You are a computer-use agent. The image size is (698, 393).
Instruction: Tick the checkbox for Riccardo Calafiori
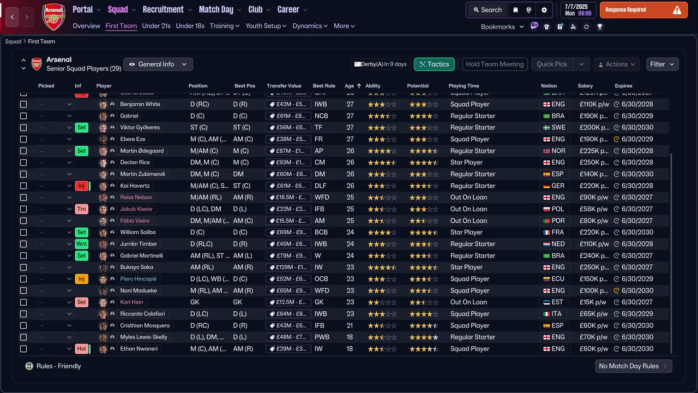23,314
